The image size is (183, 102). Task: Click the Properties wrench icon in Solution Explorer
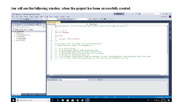tap(37, 25)
